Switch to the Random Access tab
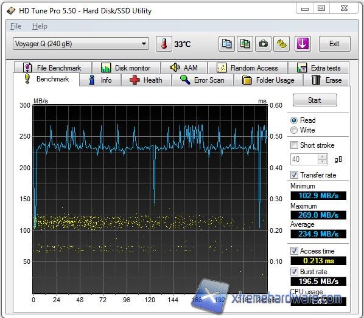364x318 pixels. point(248,67)
